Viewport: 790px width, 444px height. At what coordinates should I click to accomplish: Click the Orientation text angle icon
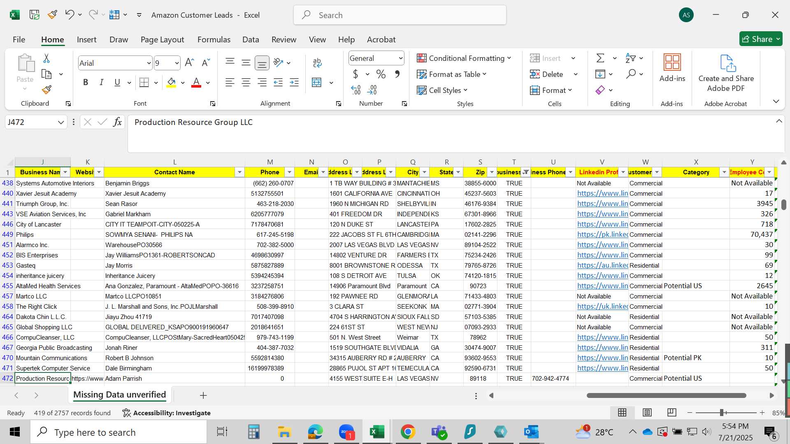[279, 62]
